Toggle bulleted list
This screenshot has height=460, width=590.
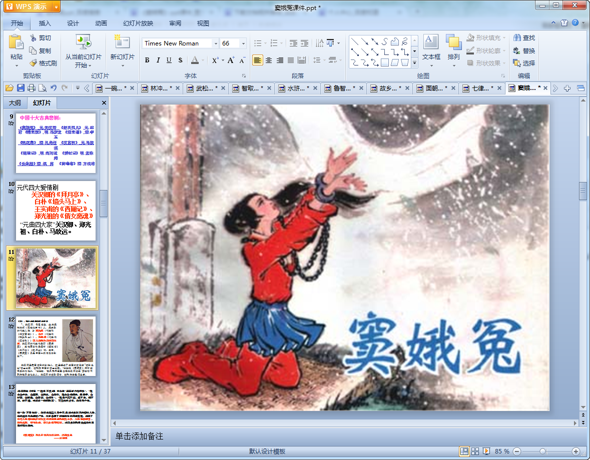tap(258, 43)
